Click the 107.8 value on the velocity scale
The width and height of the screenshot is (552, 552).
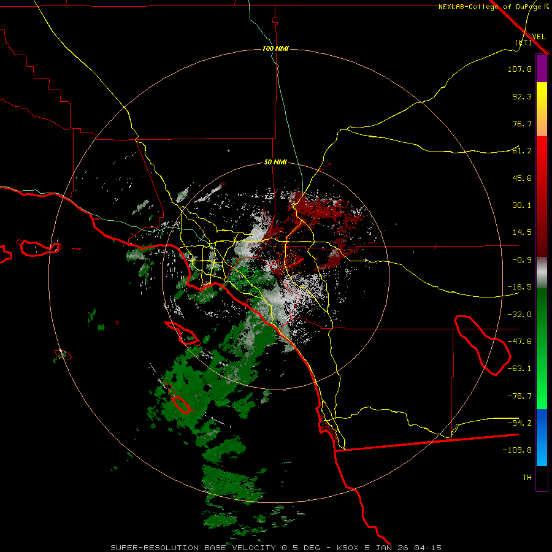[x=519, y=69]
